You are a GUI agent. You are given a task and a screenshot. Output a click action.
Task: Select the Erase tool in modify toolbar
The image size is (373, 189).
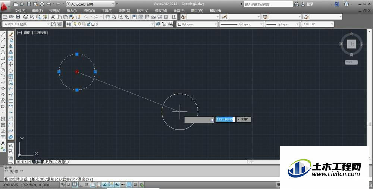(11, 34)
